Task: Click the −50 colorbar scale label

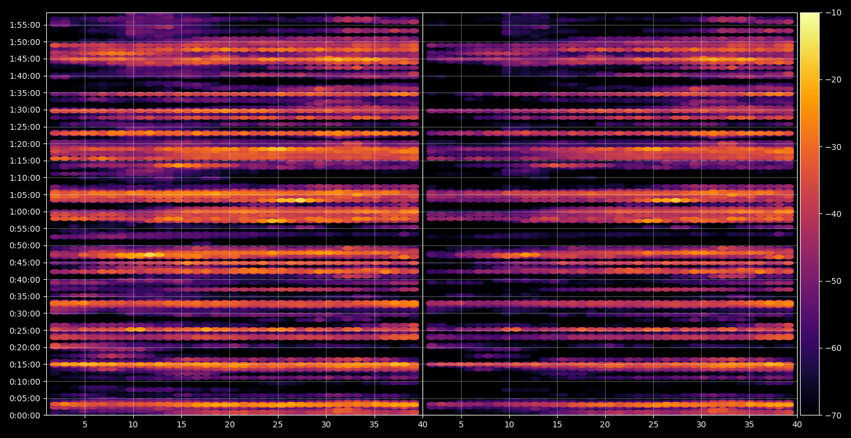Action: click(x=833, y=281)
